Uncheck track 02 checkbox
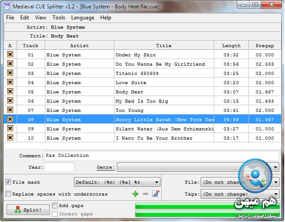 pos(10,63)
